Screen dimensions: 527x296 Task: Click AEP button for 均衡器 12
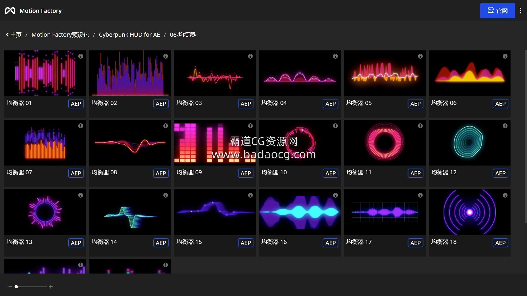point(500,173)
